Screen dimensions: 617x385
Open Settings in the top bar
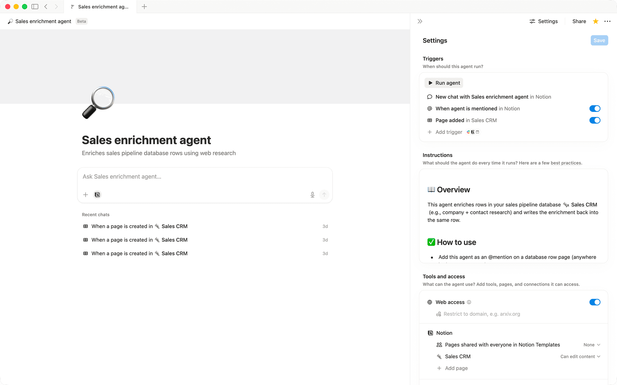click(x=543, y=21)
